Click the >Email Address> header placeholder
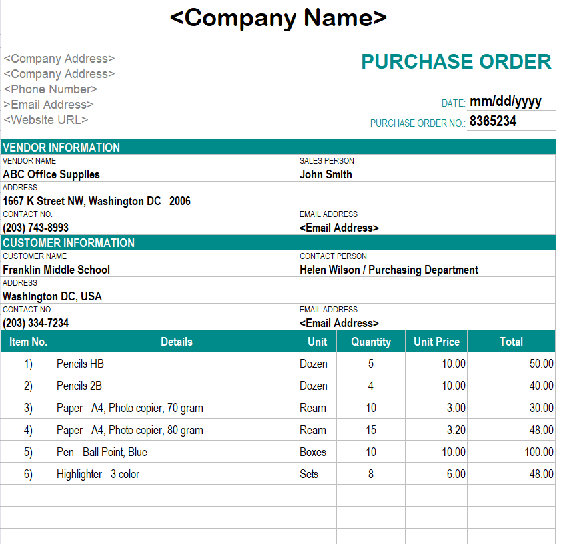Image resolution: width=561 pixels, height=544 pixels. pos(49,105)
